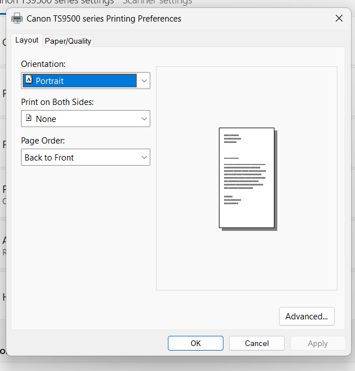Click the printer icon in the title bar
The image size is (355, 371).
pyautogui.click(x=17, y=19)
